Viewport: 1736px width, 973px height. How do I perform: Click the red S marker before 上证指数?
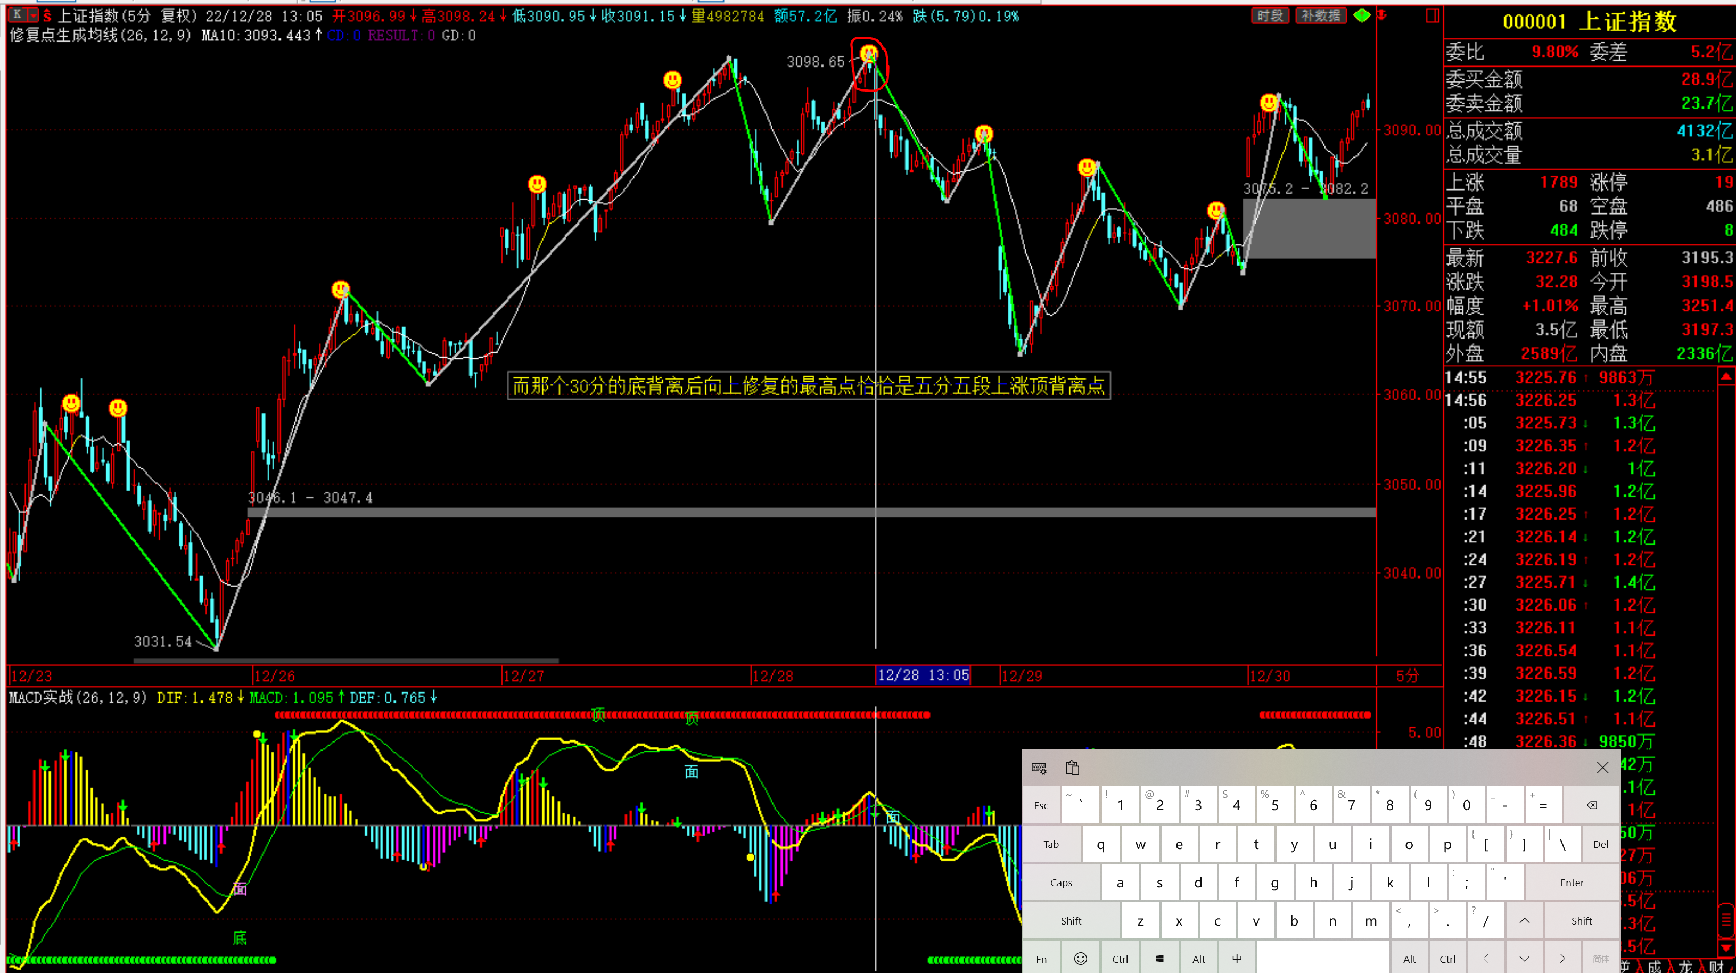click(47, 15)
